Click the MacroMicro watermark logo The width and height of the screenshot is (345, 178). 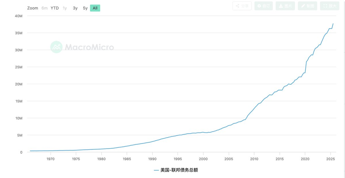82,47
